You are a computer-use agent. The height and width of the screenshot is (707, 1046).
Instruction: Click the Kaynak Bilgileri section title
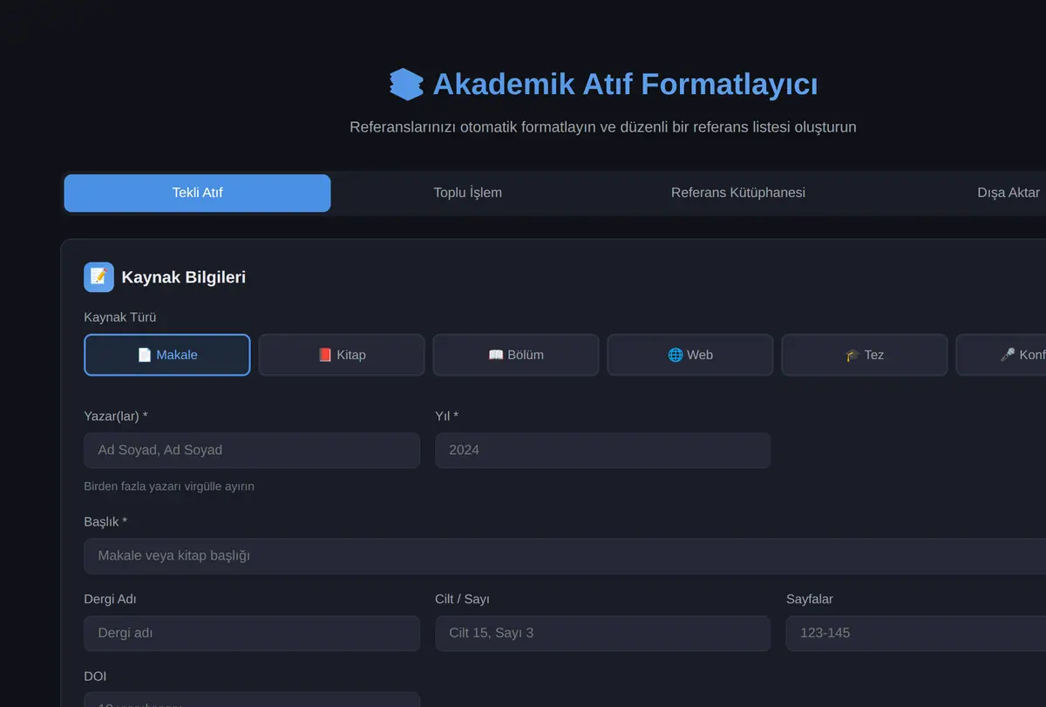(184, 277)
